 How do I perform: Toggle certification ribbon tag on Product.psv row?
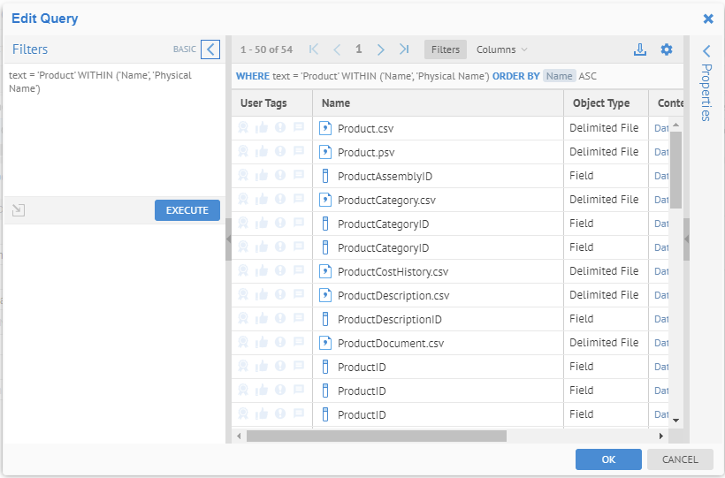pyautogui.click(x=243, y=152)
